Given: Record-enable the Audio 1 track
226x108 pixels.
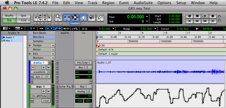Looking at the screenshot, I should [33, 67].
